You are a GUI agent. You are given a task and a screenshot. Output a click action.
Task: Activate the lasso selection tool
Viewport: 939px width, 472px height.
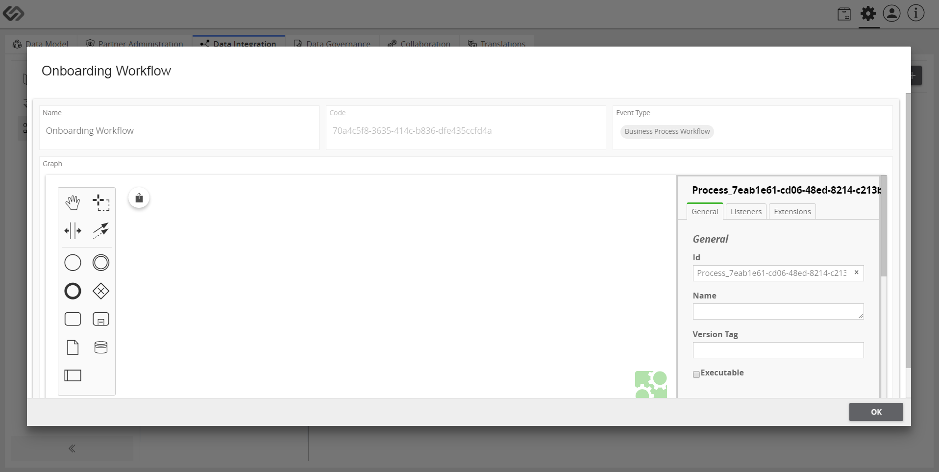point(101,202)
